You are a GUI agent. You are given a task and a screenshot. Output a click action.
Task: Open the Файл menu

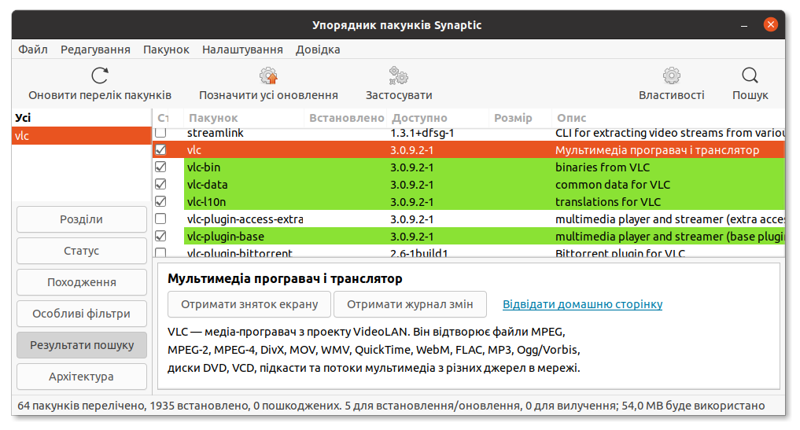(33, 50)
